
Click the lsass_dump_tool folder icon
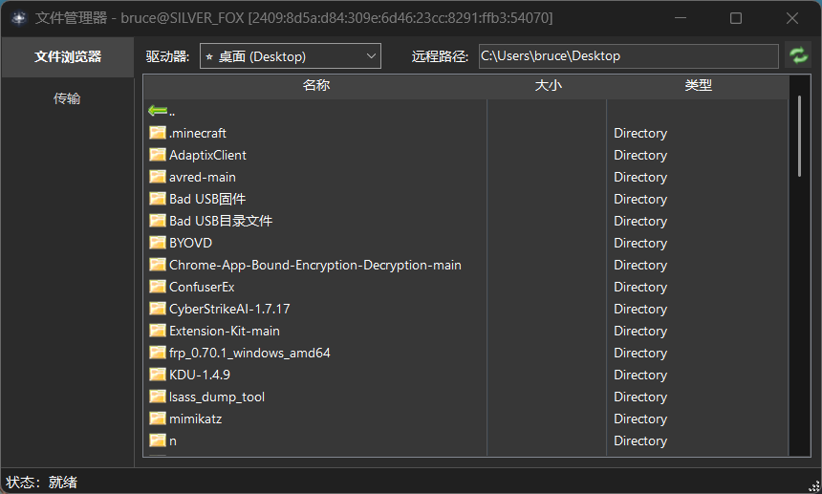pyautogui.click(x=158, y=397)
